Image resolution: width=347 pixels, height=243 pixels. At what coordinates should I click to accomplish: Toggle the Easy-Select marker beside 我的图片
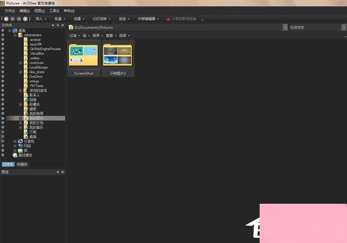3,118
